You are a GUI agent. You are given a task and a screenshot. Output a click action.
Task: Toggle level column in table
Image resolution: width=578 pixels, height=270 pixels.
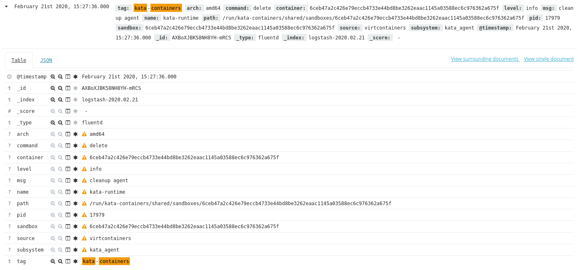click(68, 169)
